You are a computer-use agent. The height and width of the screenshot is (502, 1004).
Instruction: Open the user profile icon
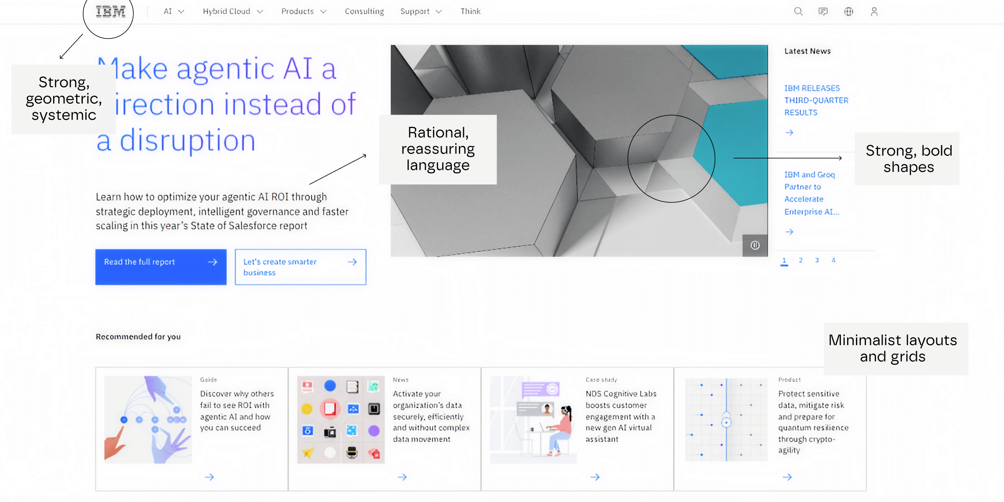click(874, 11)
